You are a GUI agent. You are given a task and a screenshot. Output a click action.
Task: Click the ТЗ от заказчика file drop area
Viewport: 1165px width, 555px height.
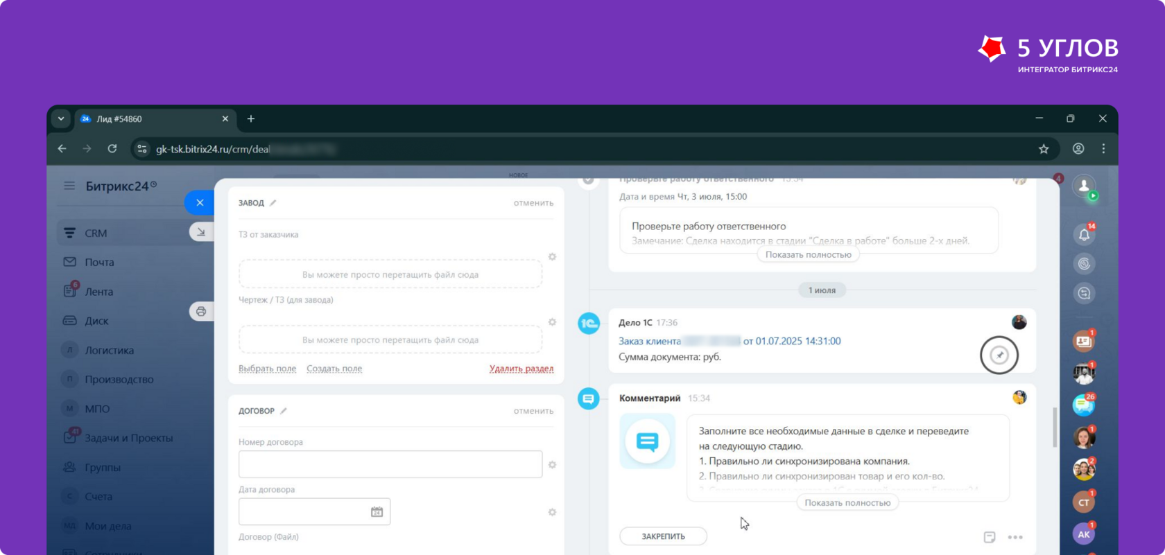click(x=390, y=274)
